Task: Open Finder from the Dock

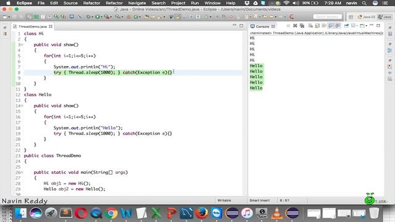Action: click(20, 213)
